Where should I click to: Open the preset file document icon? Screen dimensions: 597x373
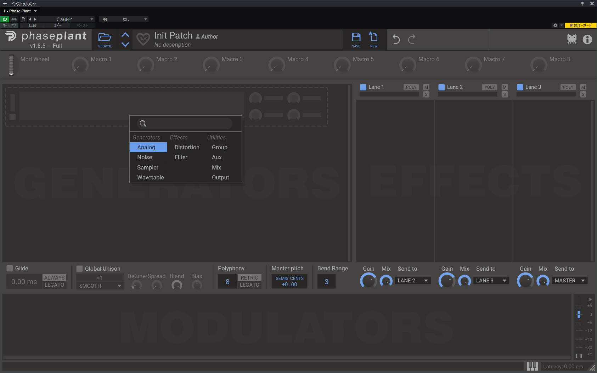[23, 19]
